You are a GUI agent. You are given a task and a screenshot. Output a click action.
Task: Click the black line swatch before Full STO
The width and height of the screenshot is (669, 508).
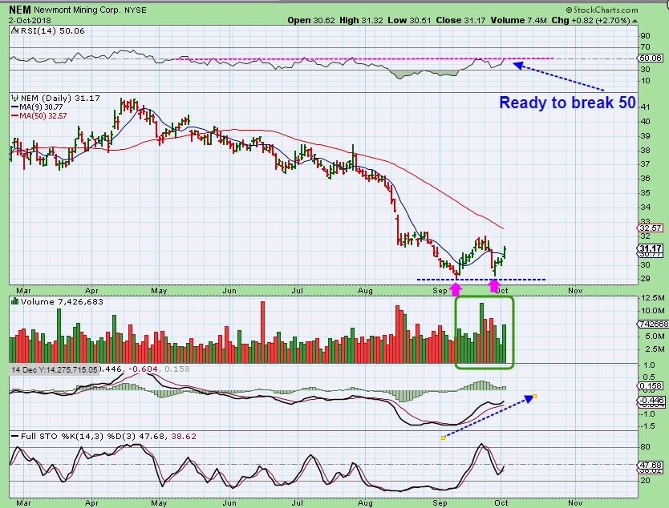point(14,436)
